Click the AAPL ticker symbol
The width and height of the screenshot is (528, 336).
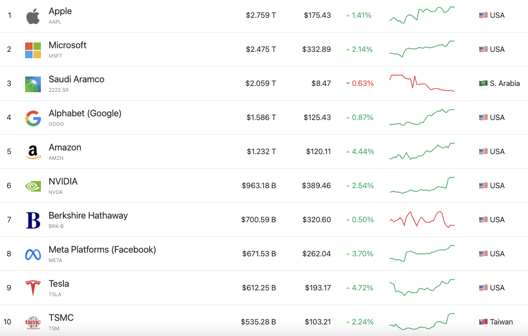point(55,22)
